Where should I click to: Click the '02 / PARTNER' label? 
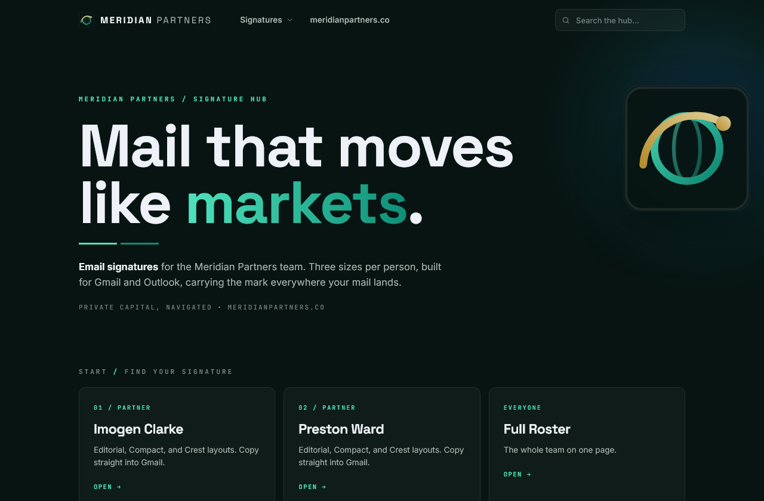[x=327, y=408]
